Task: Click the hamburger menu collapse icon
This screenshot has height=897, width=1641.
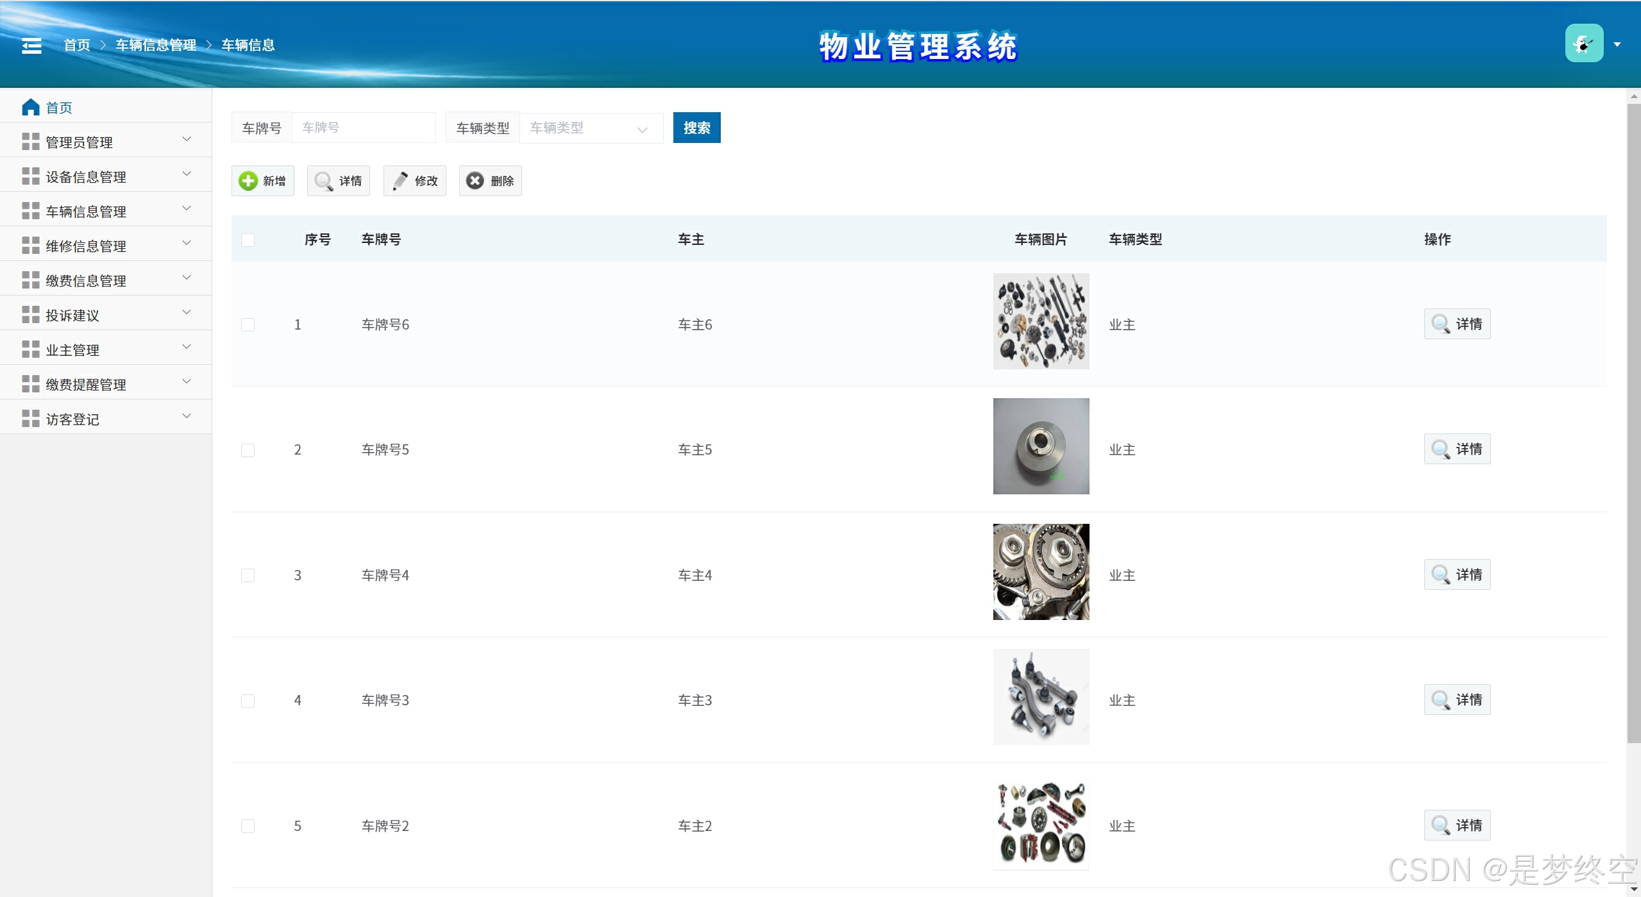Action: click(x=31, y=46)
